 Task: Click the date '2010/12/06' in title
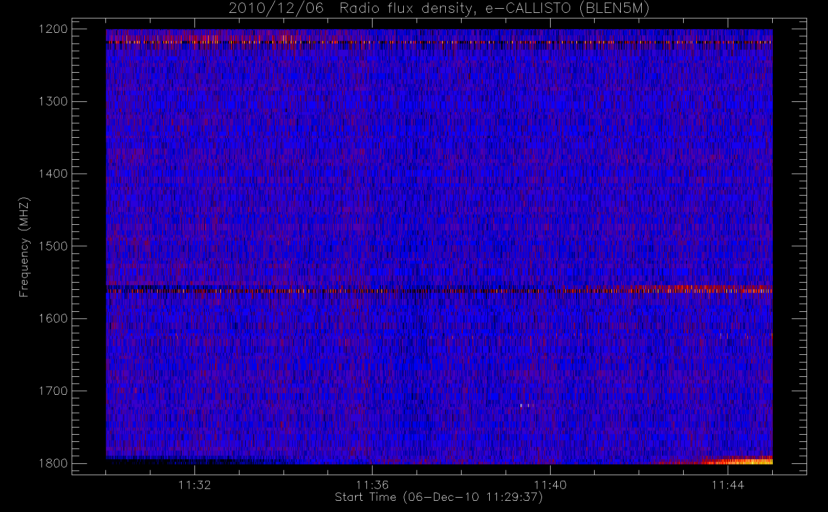(x=276, y=9)
